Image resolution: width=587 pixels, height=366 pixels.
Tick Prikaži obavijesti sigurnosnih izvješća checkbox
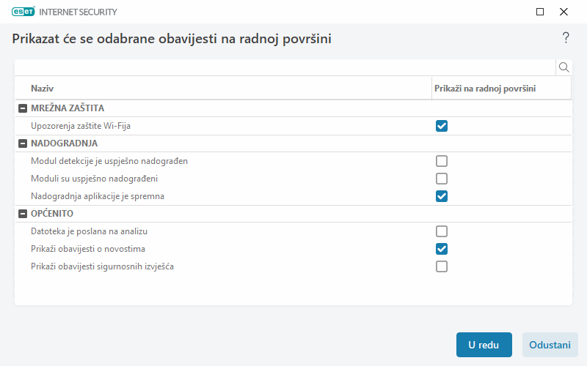point(442,266)
